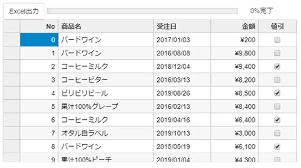
Task: Select the top-left corner select-all cell
Action: [11, 26]
